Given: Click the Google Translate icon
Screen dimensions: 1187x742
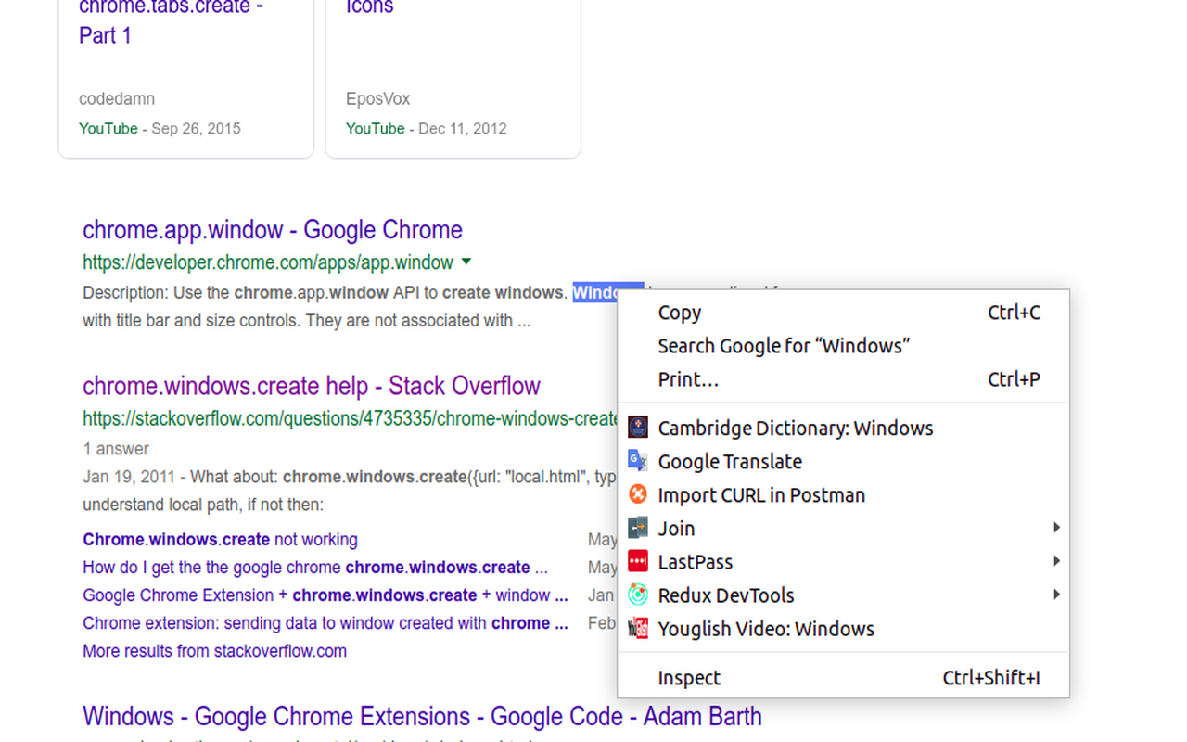Looking at the screenshot, I should 638,461.
